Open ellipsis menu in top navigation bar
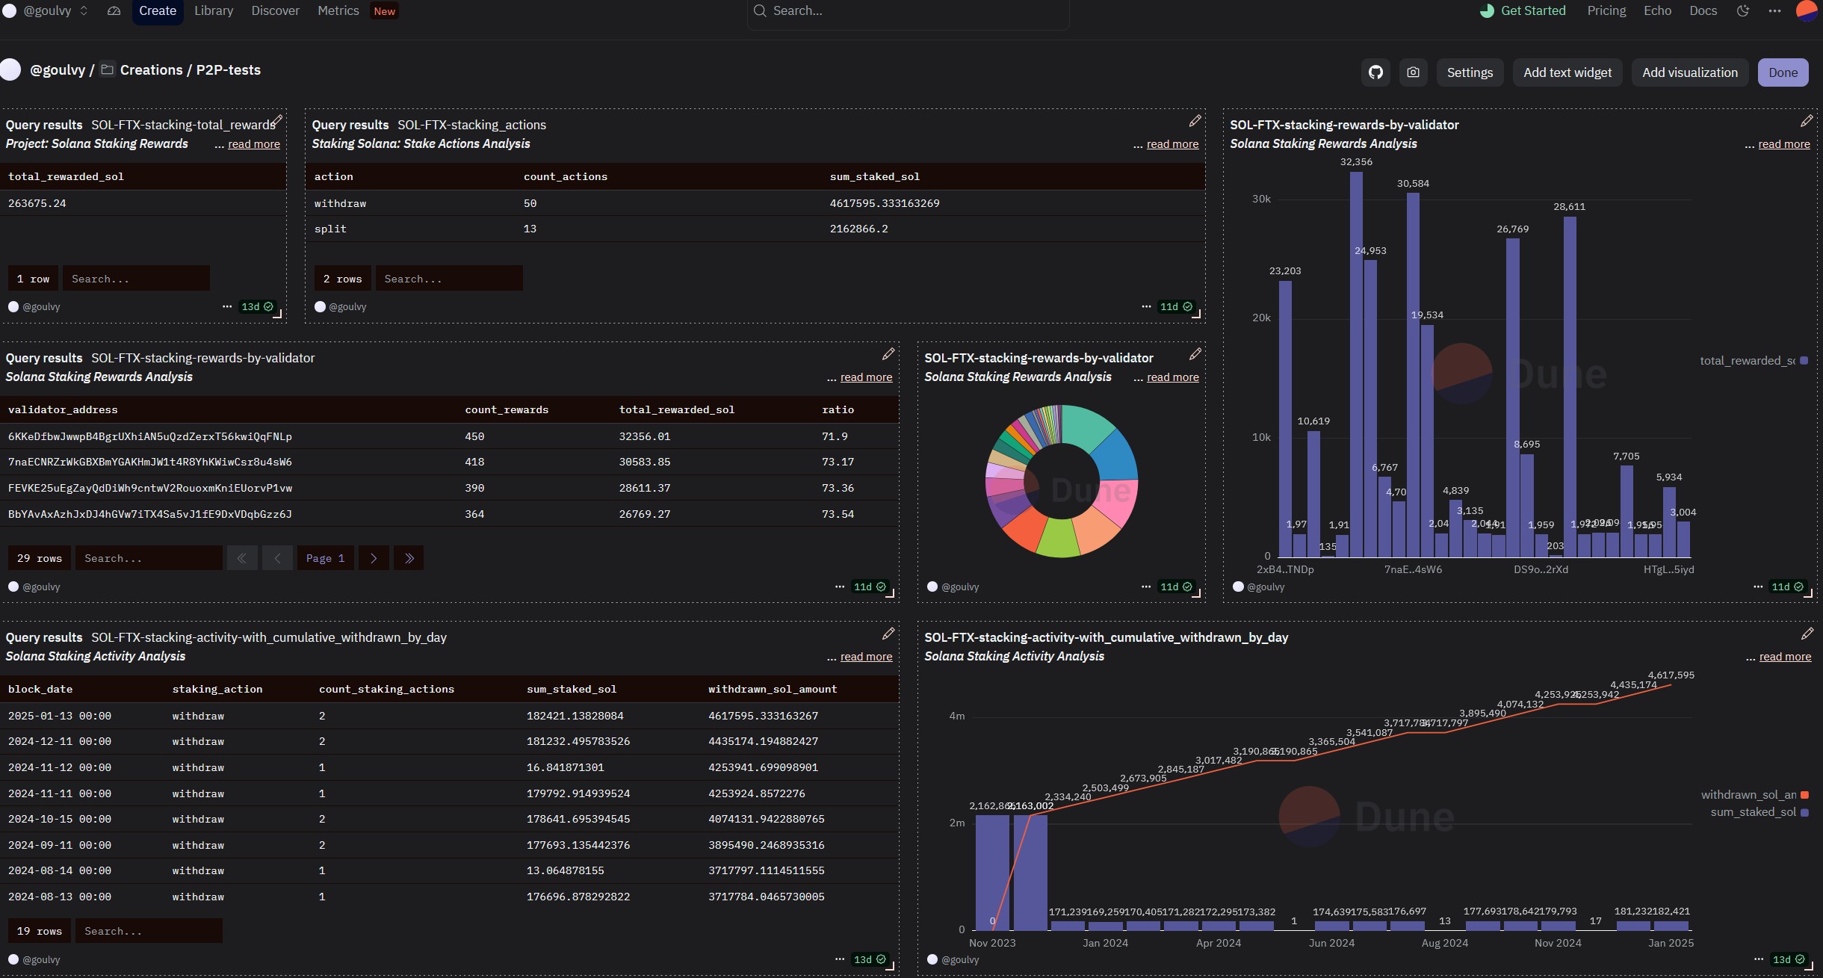This screenshot has height=978, width=1823. click(1774, 10)
